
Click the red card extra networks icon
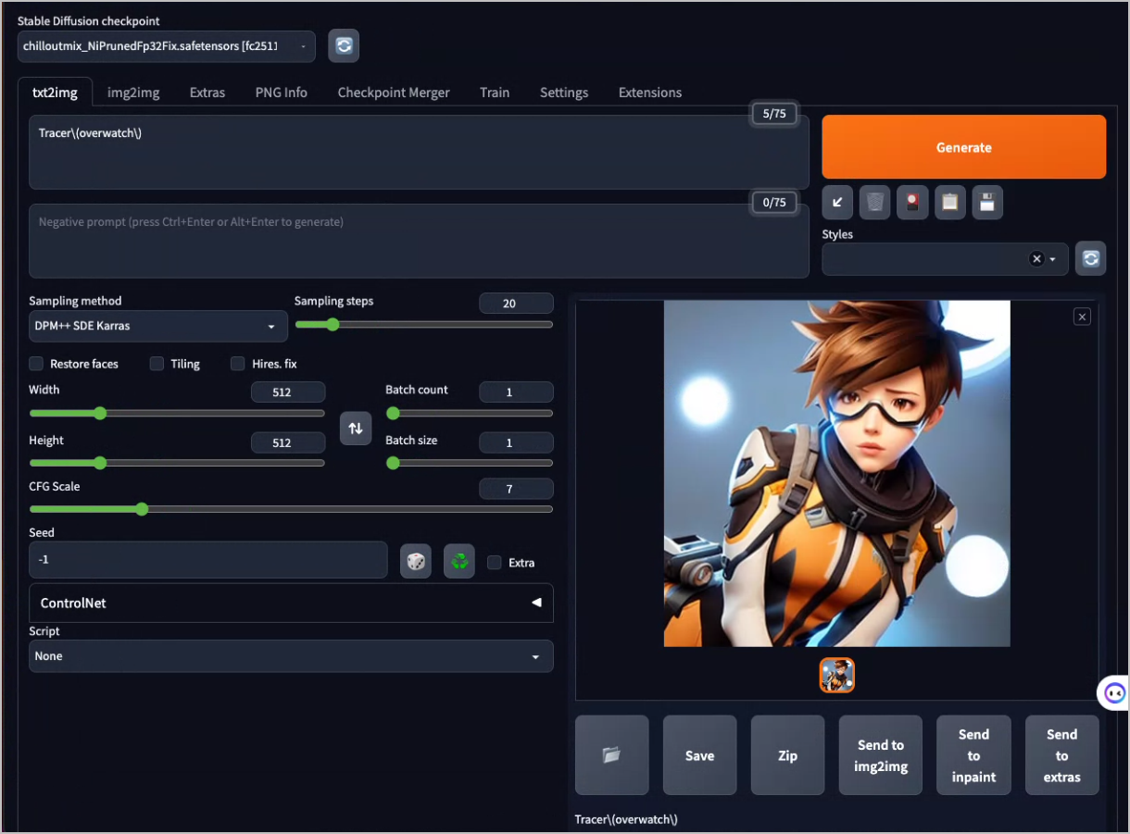coord(912,202)
